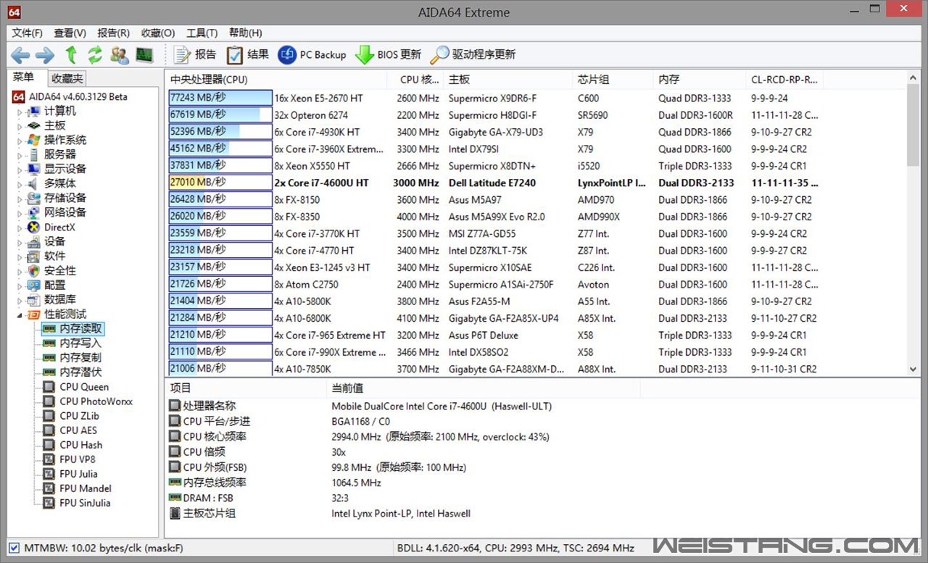Click the blue forward arrow toolbar icon
The width and height of the screenshot is (928, 563).
pos(45,54)
